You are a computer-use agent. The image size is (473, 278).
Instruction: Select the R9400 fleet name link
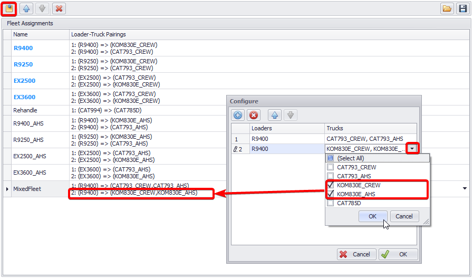(x=23, y=48)
